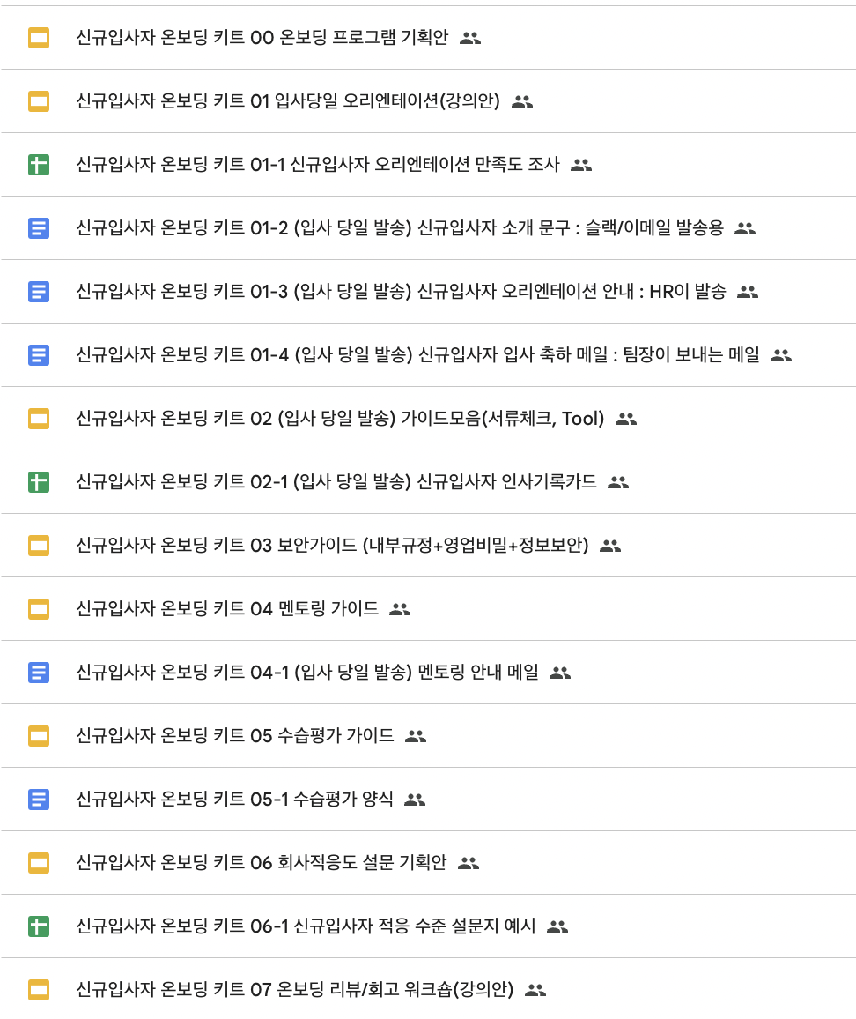The width and height of the screenshot is (856, 1019).
Task: Click the Sheets icon for 적응 수준 설문지 예시
Action: [x=38, y=926]
